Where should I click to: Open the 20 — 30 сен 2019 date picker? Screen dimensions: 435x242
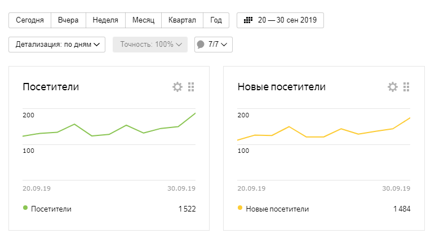tap(281, 20)
